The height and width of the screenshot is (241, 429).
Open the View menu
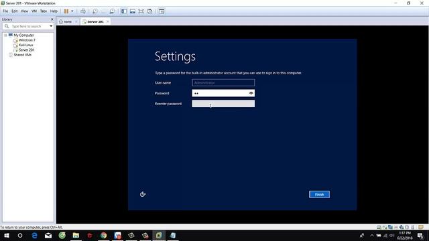click(24, 11)
